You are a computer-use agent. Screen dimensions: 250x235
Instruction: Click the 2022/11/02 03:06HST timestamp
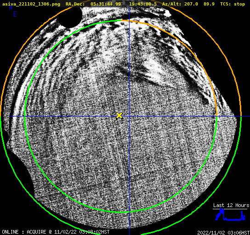click(223, 233)
